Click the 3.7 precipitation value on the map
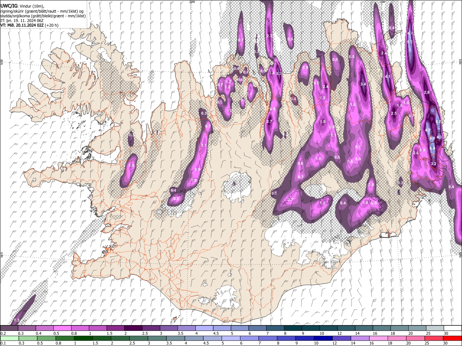Image resolution: width=462 pixels, height=346 pixels. pos(279,73)
